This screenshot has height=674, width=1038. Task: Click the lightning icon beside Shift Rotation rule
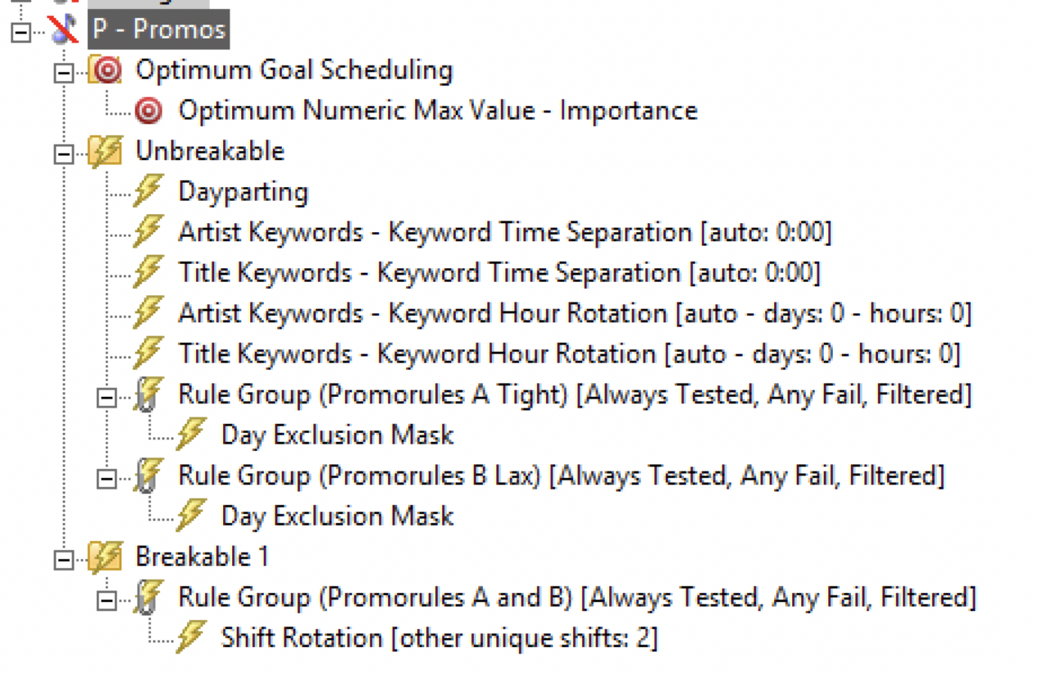[190, 638]
